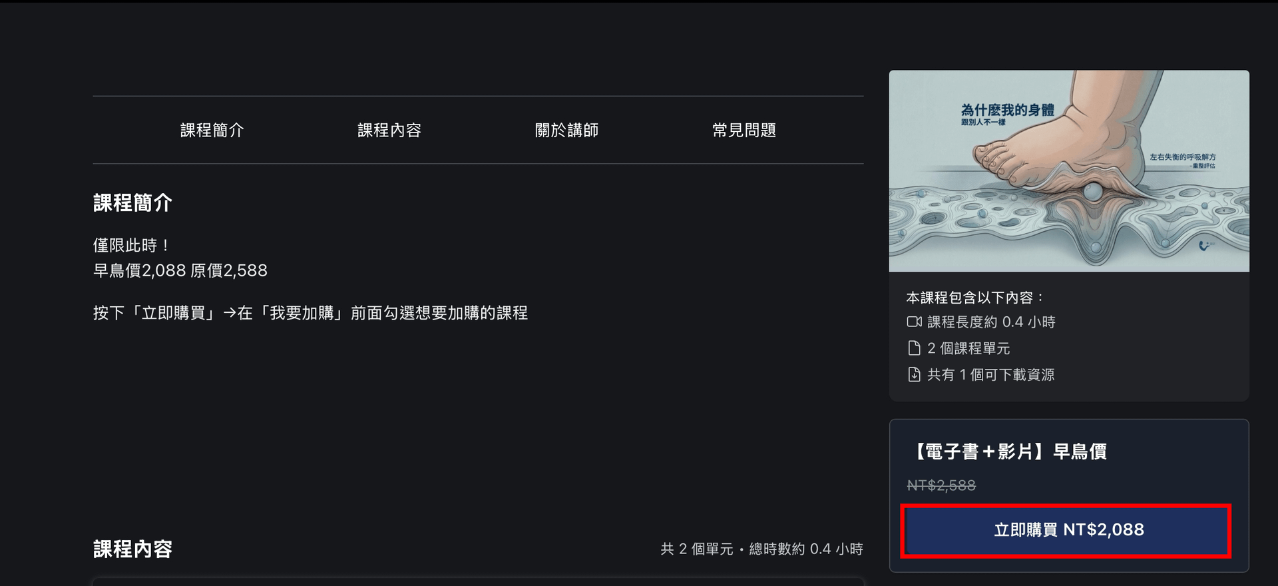1278x586 pixels.
Task: Click the document icon next to 2 個課程單元
Action: (915, 348)
